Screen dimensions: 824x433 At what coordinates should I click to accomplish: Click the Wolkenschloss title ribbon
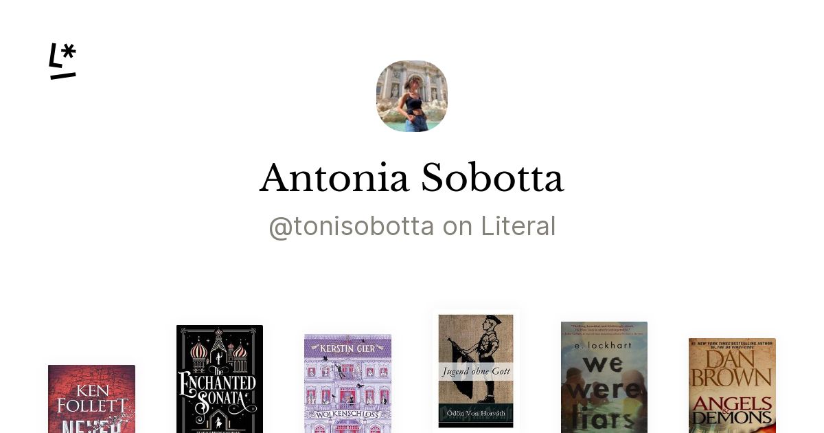coord(347,416)
